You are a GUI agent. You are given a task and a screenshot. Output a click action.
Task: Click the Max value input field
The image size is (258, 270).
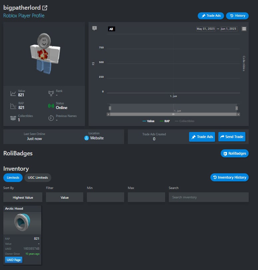click(x=146, y=197)
